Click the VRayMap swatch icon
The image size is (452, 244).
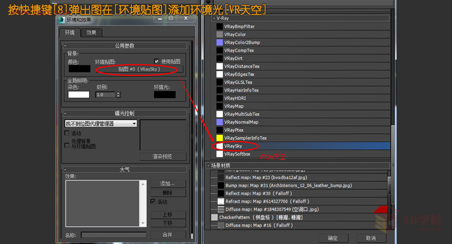(220, 106)
